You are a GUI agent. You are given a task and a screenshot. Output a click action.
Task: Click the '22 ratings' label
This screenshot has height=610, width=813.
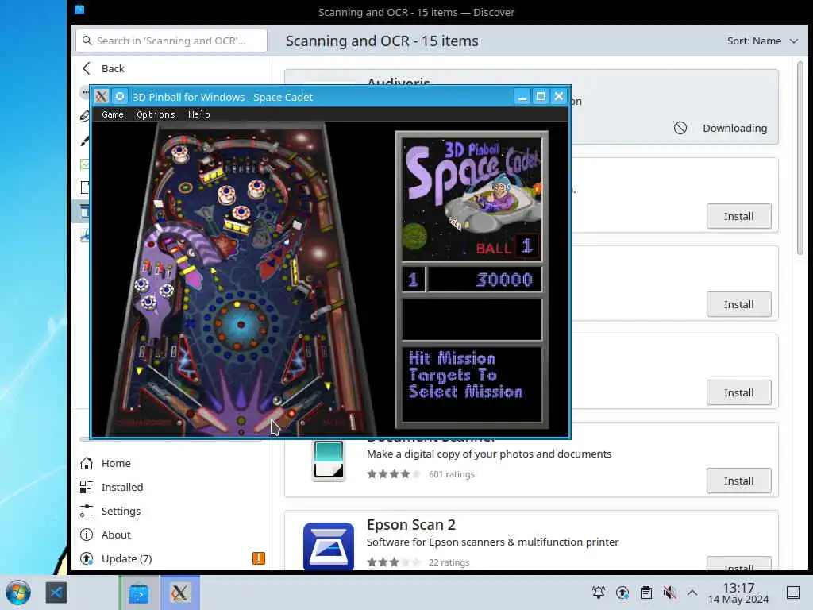coord(449,562)
